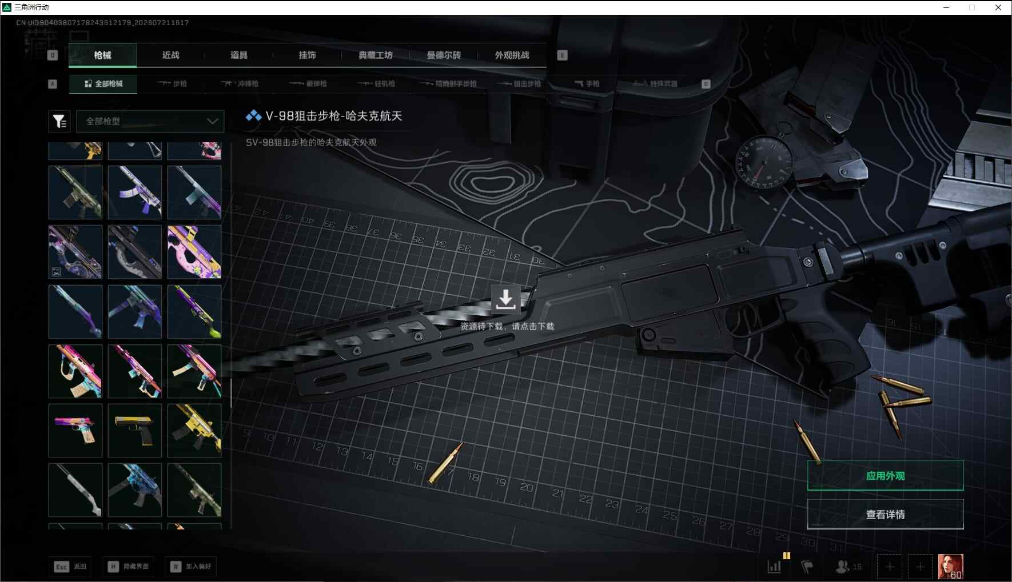Select the 霰弹枪 category tab

(x=309, y=84)
